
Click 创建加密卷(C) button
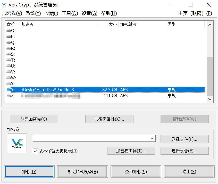coord(34,119)
